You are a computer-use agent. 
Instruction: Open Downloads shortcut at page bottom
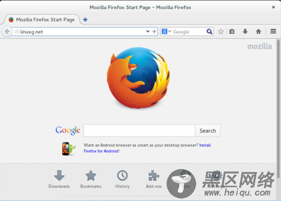(x=59, y=179)
